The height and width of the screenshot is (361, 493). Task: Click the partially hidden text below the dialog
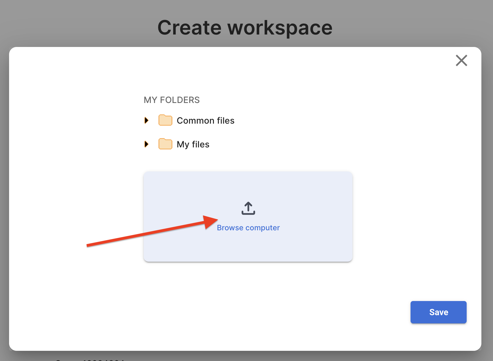[91, 360]
